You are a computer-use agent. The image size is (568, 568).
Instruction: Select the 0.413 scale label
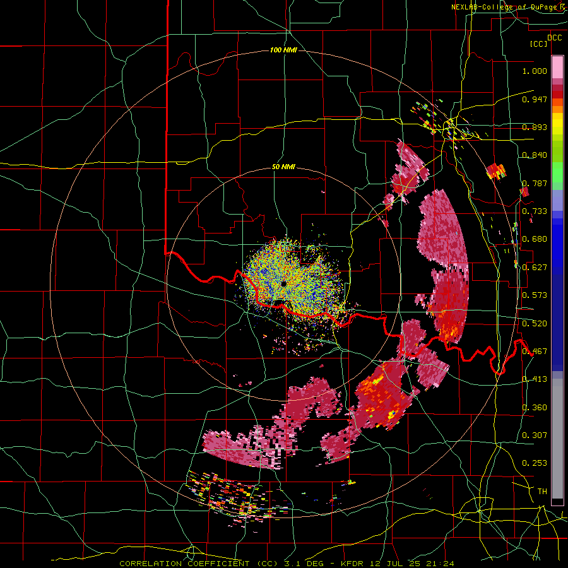click(x=535, y=379)
